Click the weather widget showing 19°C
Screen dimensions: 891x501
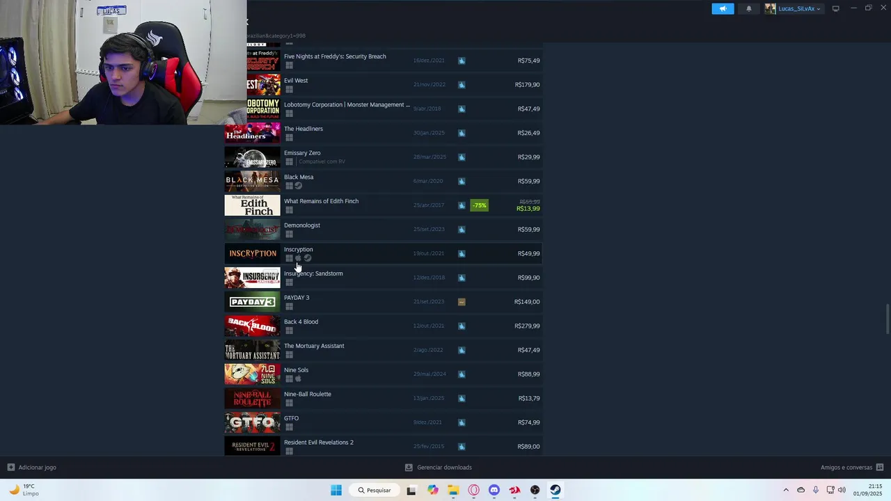click(x=24, y=490)
